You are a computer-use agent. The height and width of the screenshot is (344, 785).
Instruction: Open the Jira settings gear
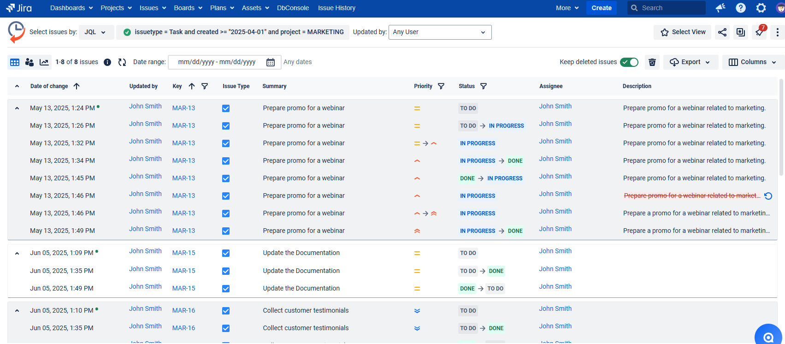point(761,8)
